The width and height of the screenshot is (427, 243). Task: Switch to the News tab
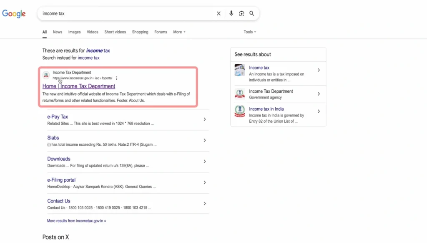pos(58,32)
